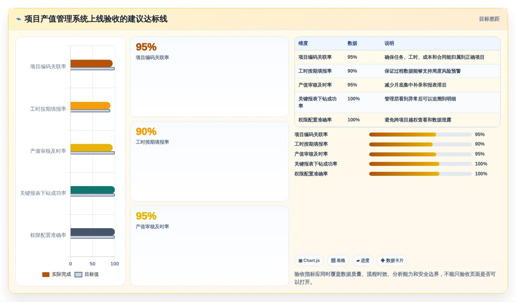Open the 95% 产值审核及时率 data card
The width and height of the screenshot is (516, 302).
tap(210, 246)
